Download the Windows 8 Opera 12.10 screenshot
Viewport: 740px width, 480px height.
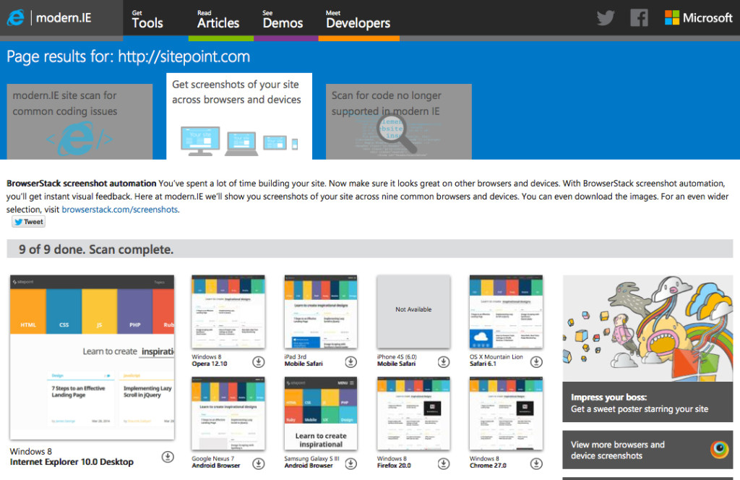pyautogui.click(x=259, y=361)
